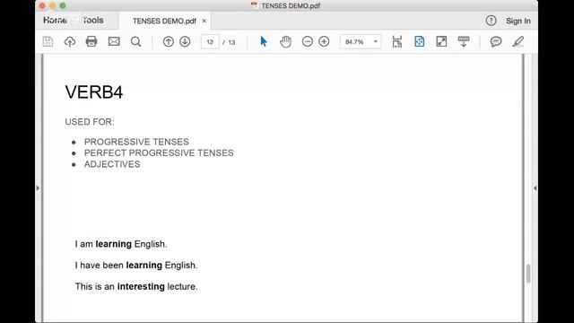574x323 pixels.
Task: Open the read mode keyboard-arrow icon
Action: (x=464, y=42)
